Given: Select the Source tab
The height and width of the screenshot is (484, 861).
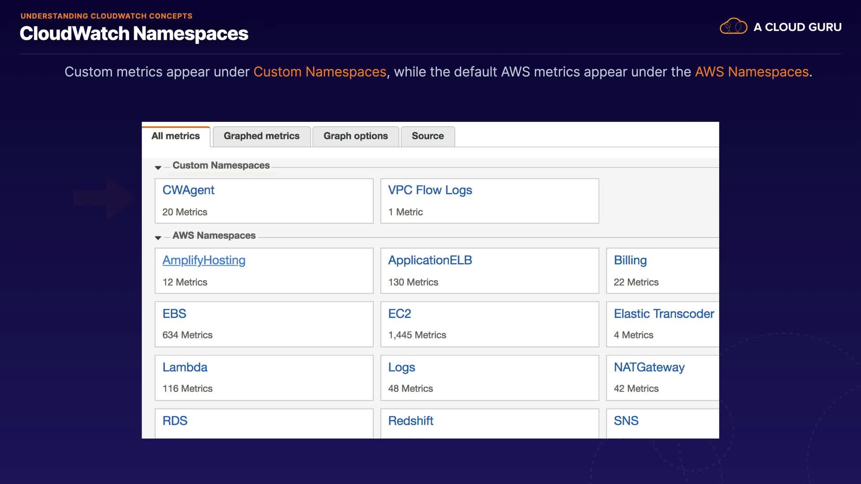Looking at the screenshot, I should click(427, 136).
